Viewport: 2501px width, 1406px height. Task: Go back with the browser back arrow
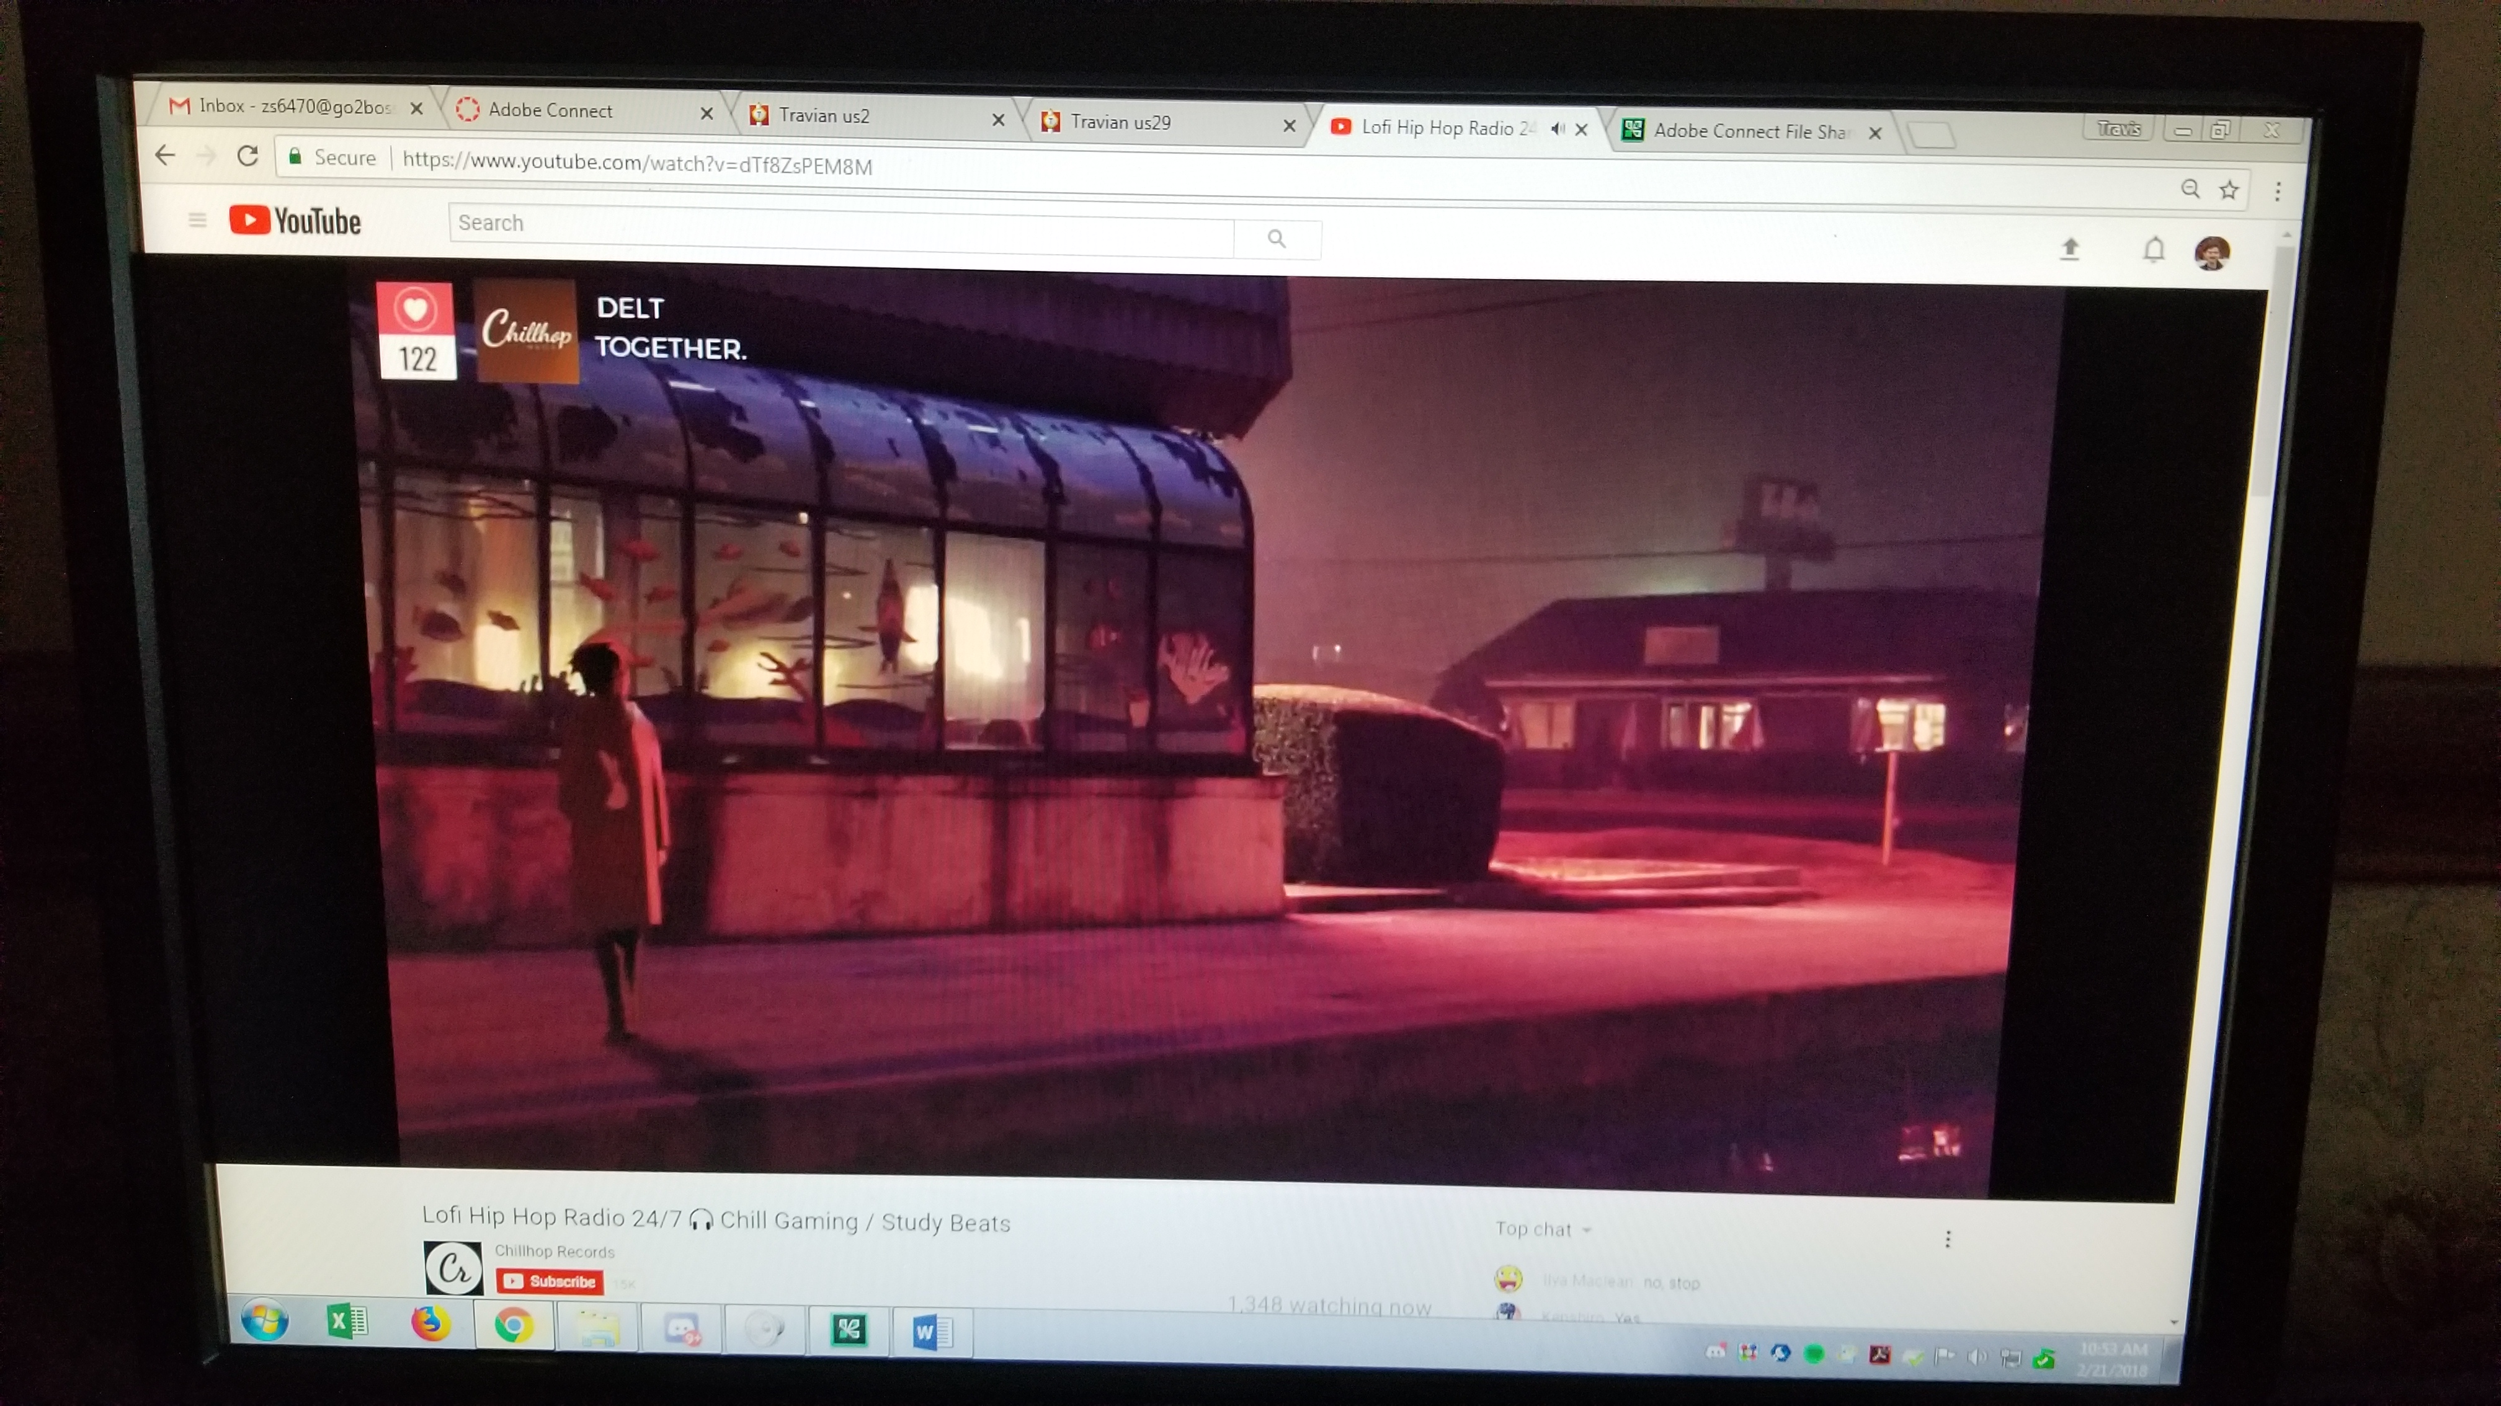(x=165, y=154)
